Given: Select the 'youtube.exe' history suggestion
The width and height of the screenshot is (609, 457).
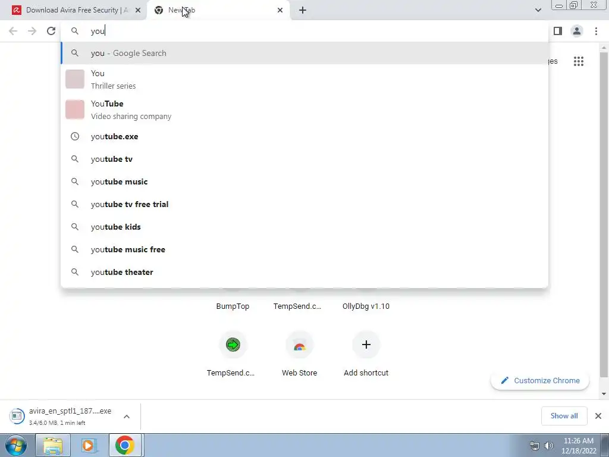Looking at the screenshot, I should pyautogui.click(x=304, y=136).
